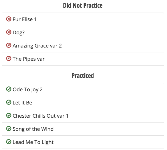167x150 pixels.
Task: Click the green check icon beside Lead Me To Light
Action: tap(9, 142)
